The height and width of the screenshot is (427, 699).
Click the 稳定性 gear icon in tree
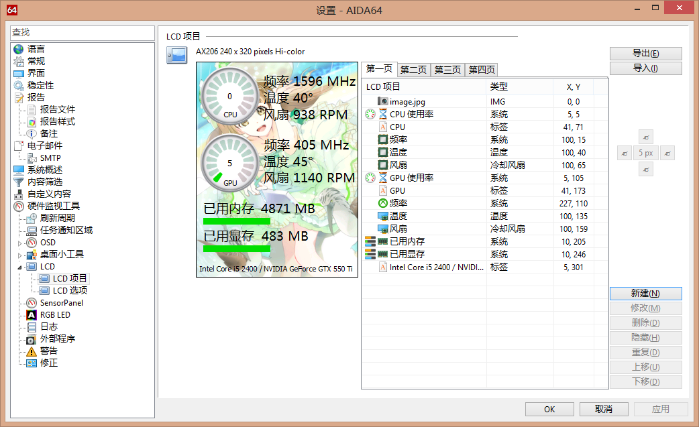coord(18,85)
